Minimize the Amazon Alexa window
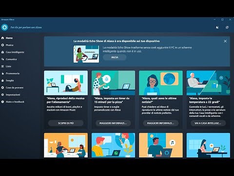234x176 pixels. (x=214, y=20)
